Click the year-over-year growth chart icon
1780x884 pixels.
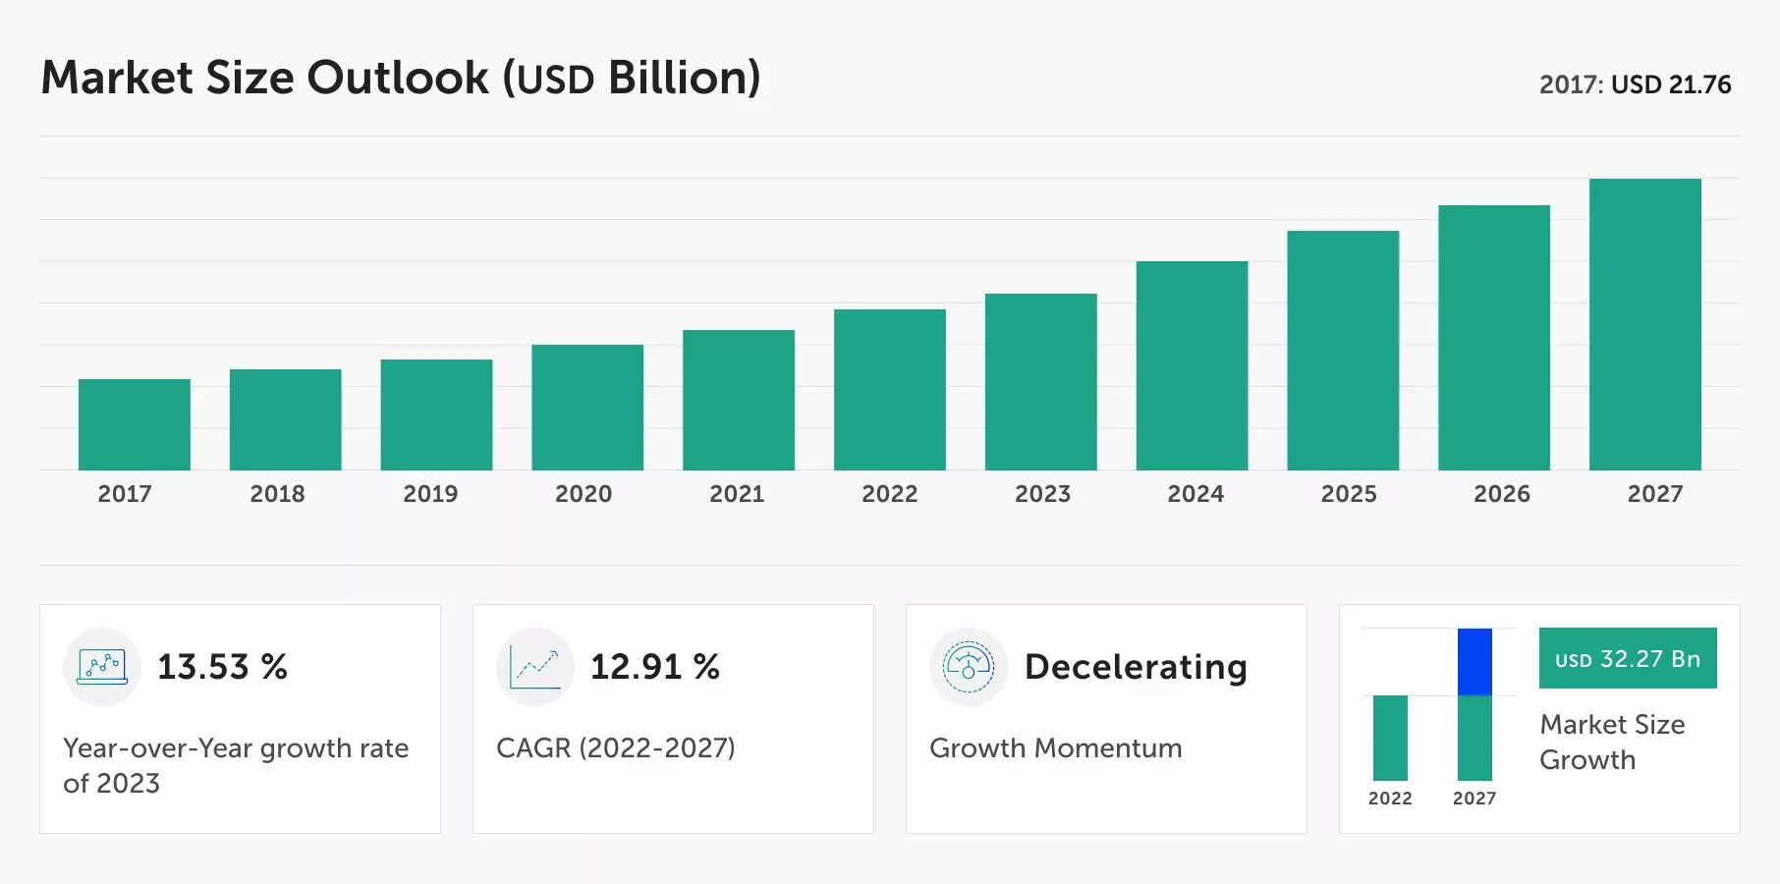coord(102,666)
